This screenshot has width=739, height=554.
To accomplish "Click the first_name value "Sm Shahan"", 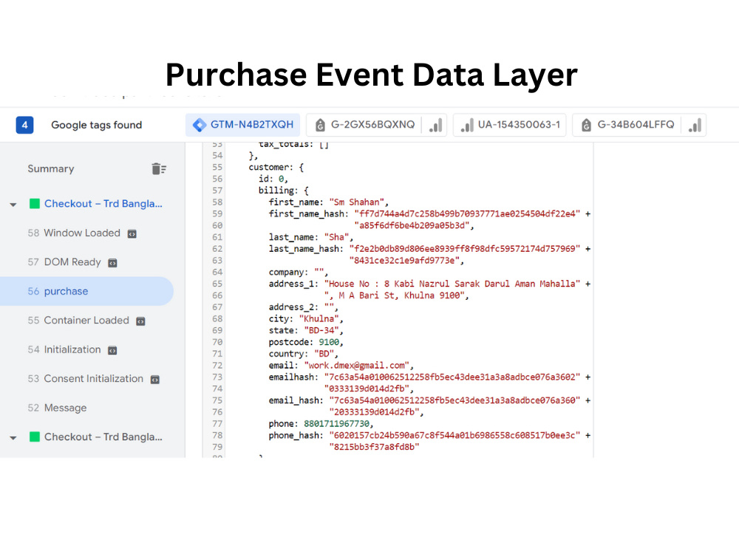I will click(x=357, y=202).
